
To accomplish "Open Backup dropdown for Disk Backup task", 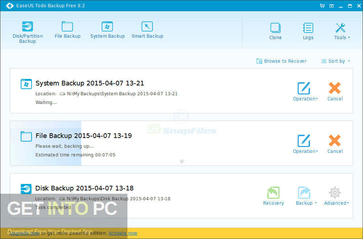I will (x=306, y=196).
